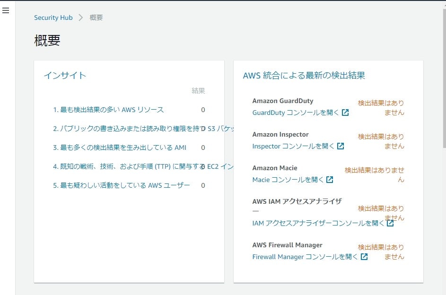Image resolution: width=446 pixels, height=295 pixels.
Task: Click Amazon Inspector label
Action: point(280,134)
